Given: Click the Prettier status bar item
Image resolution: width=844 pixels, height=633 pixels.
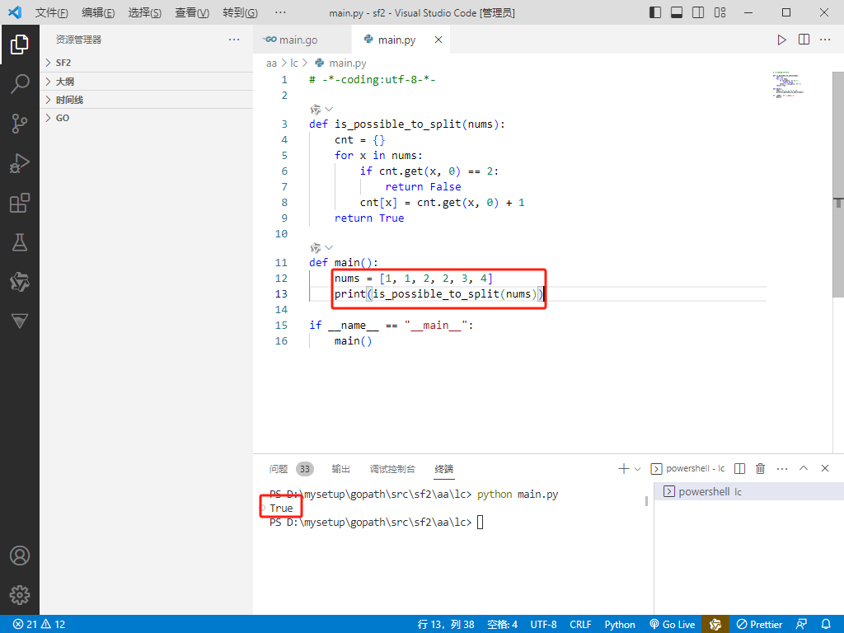Looking at the screenshot, I should (759, 625).
